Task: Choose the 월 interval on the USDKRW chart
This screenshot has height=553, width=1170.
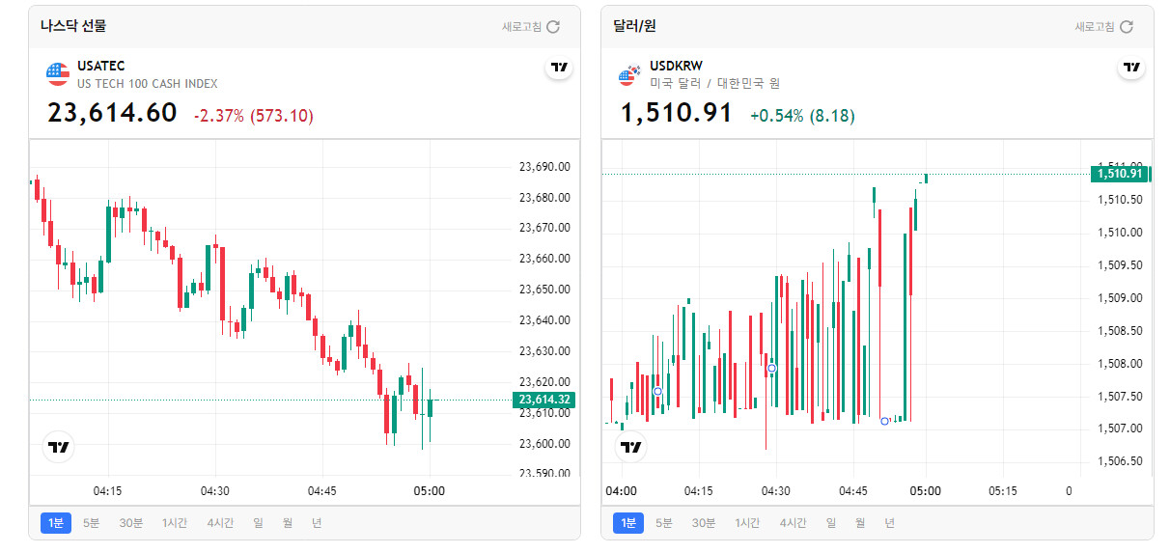Action: tap(860, 523)
